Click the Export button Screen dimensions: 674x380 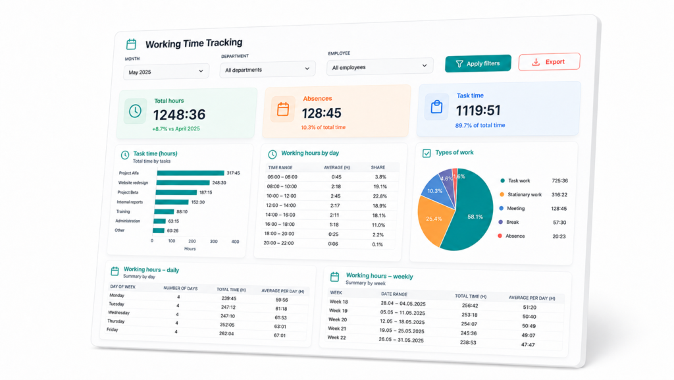pos(549,62)
